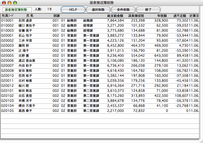Click the 過不足額 column header
The height and width of the screenshot is (143, 203).
(x=179, y=16)
